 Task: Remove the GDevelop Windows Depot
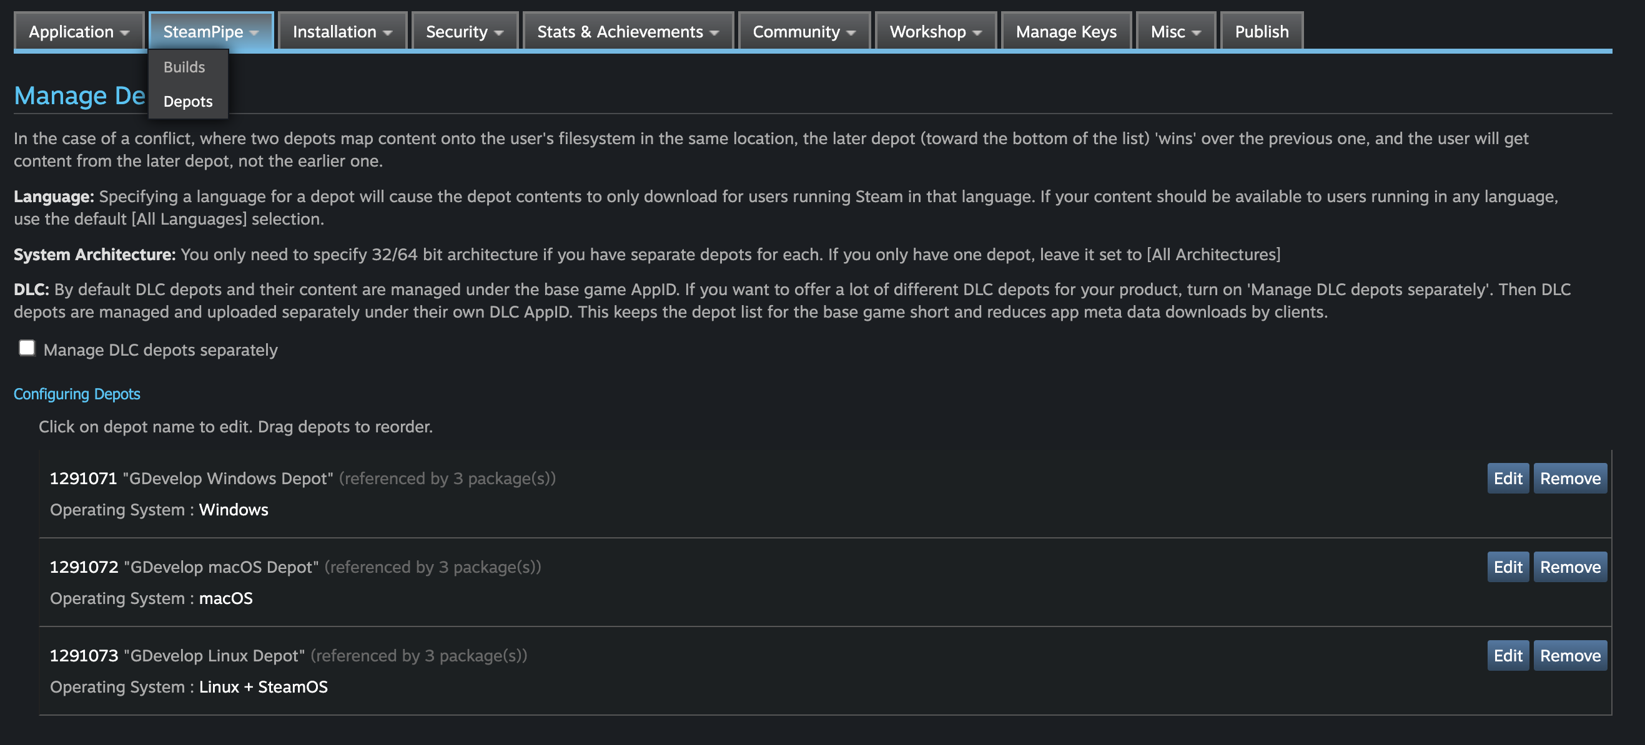pos(1569,479)
